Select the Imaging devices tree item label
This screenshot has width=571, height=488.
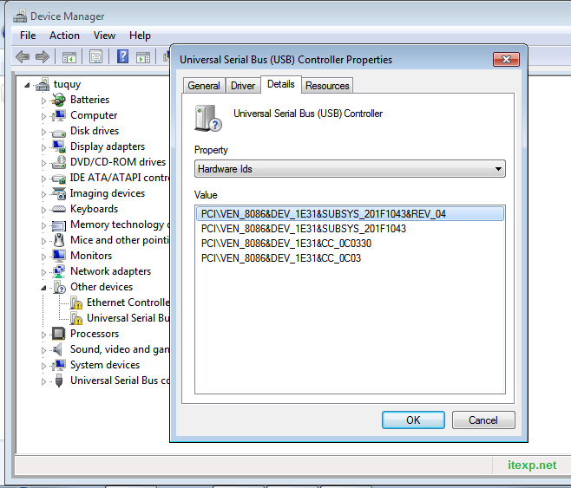pos(107,193)
